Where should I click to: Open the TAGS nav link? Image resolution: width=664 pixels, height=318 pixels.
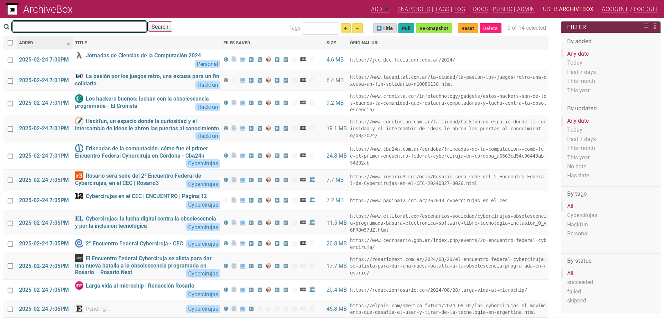coord(442,9)
